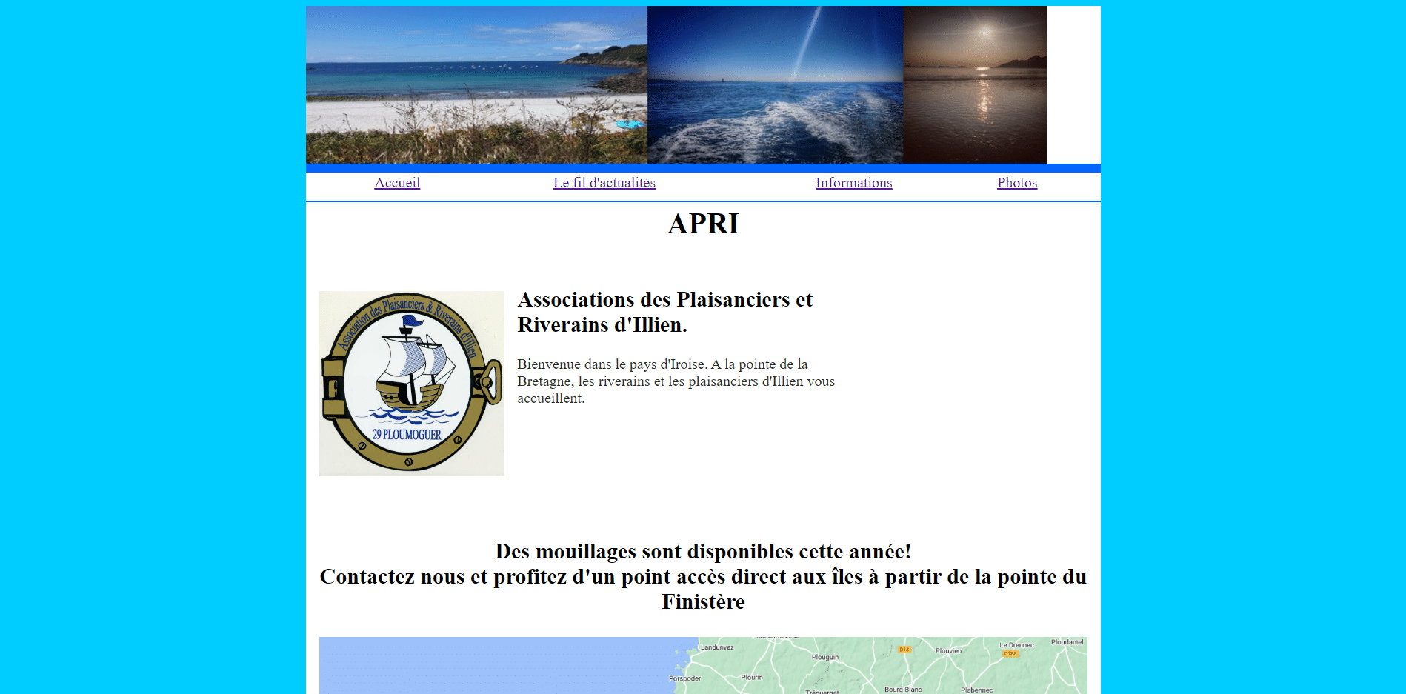Screen dimensions: 1406x694
Task: Click the D788 road badge on the map
Action: 1010,654
